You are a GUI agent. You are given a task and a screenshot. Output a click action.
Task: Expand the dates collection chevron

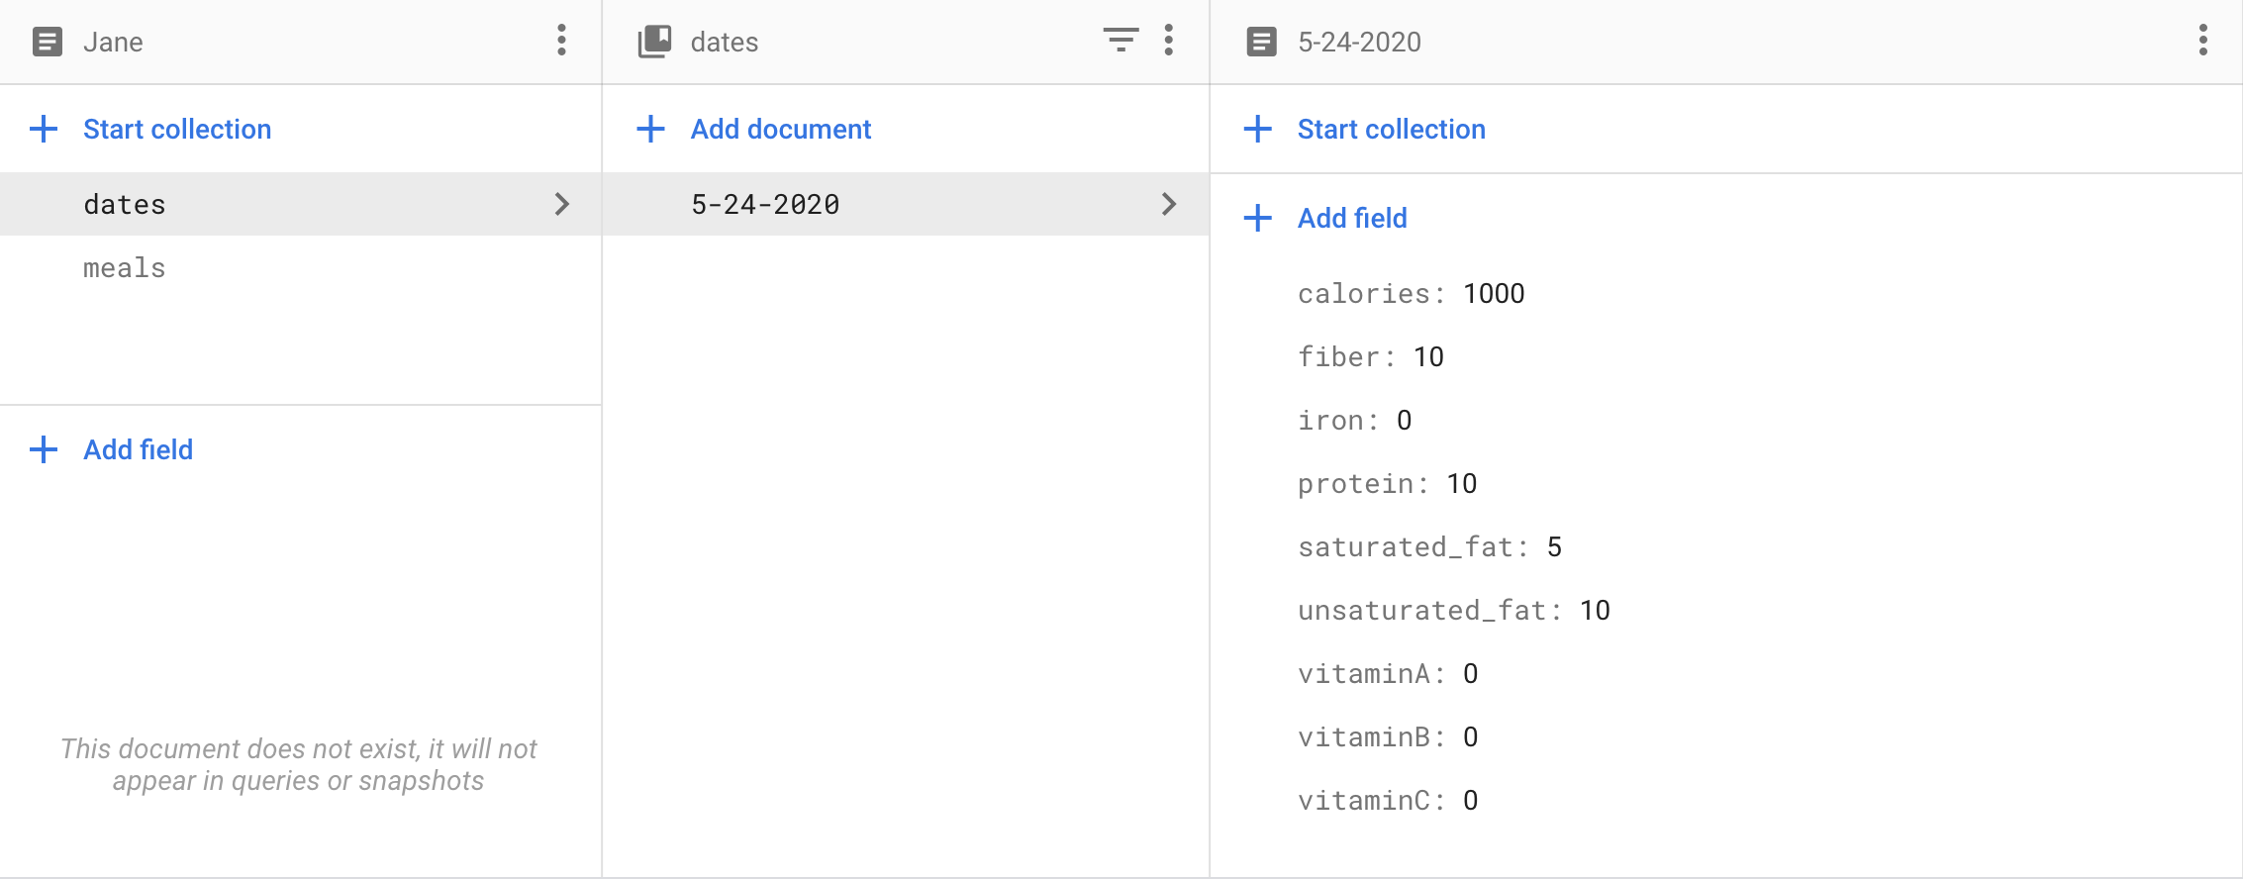click(x=561, y=204)
